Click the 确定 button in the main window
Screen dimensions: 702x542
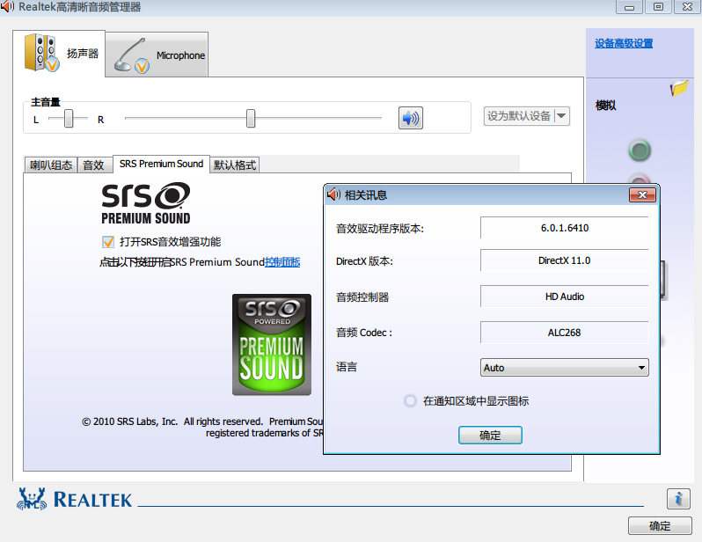point(660,526)
